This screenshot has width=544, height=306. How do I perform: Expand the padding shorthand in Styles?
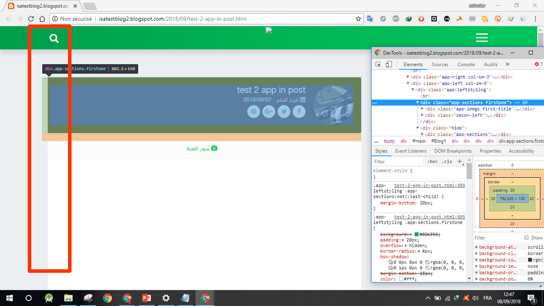coord(403,240)
